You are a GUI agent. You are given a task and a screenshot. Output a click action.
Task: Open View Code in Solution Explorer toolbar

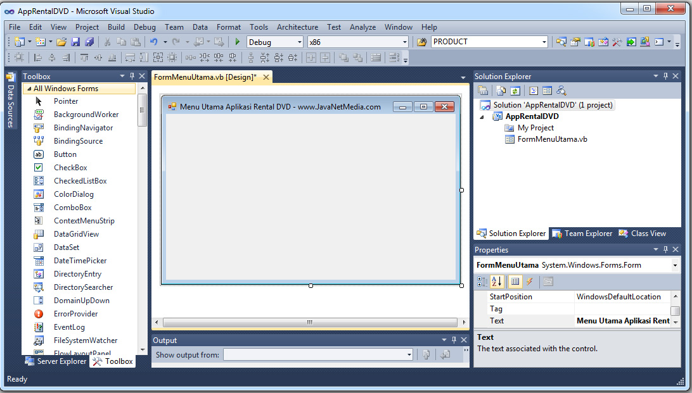[x=534, y=90]
